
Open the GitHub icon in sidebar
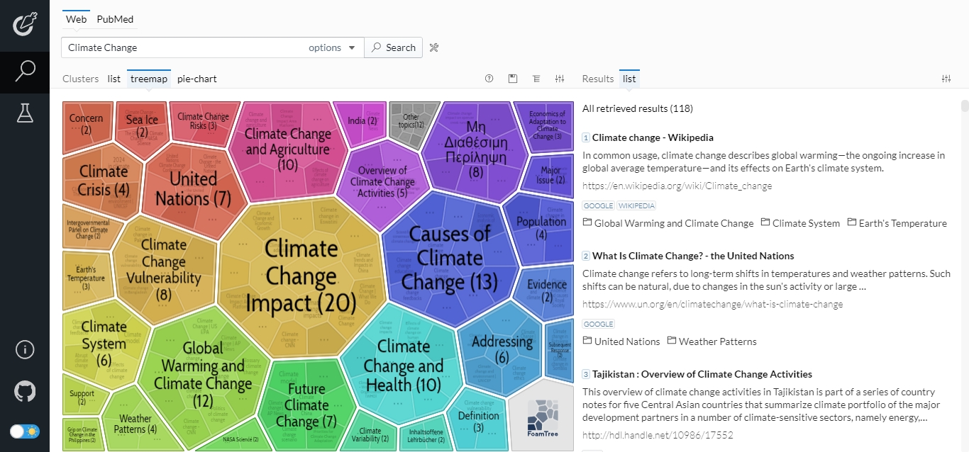(x=25, y=391)
